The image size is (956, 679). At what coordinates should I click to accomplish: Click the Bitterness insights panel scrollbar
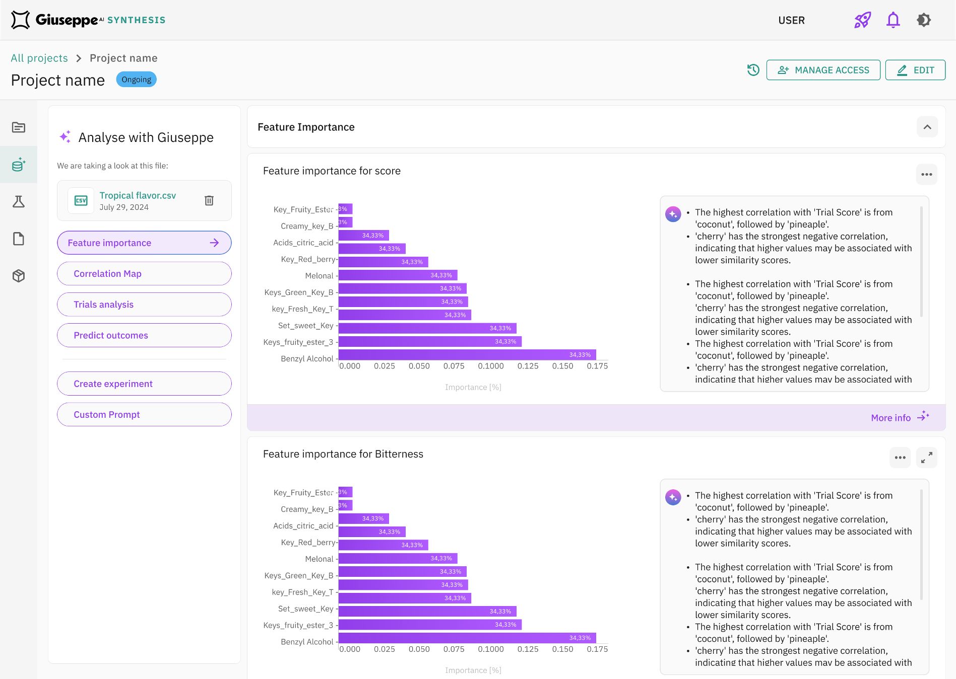point(922,545)
